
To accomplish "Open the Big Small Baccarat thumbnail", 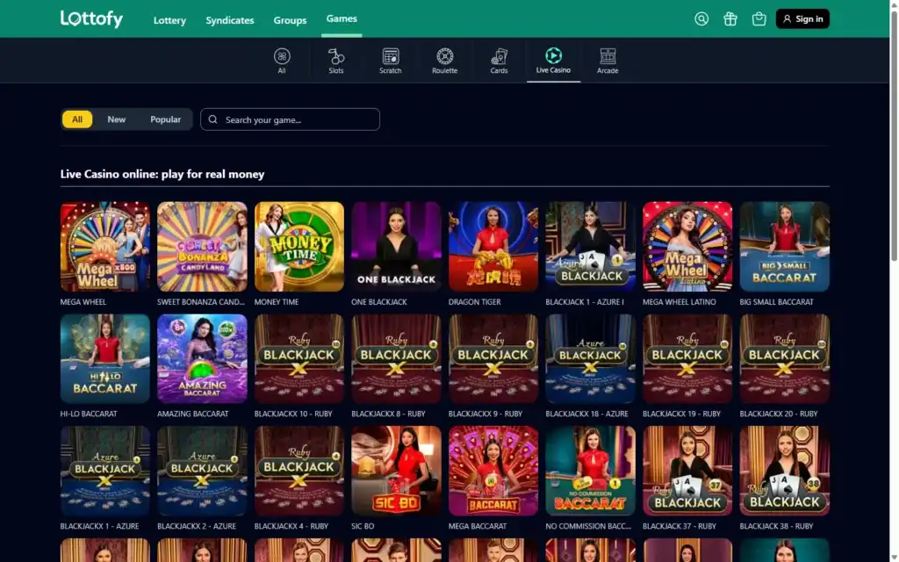I will point(785,247).
